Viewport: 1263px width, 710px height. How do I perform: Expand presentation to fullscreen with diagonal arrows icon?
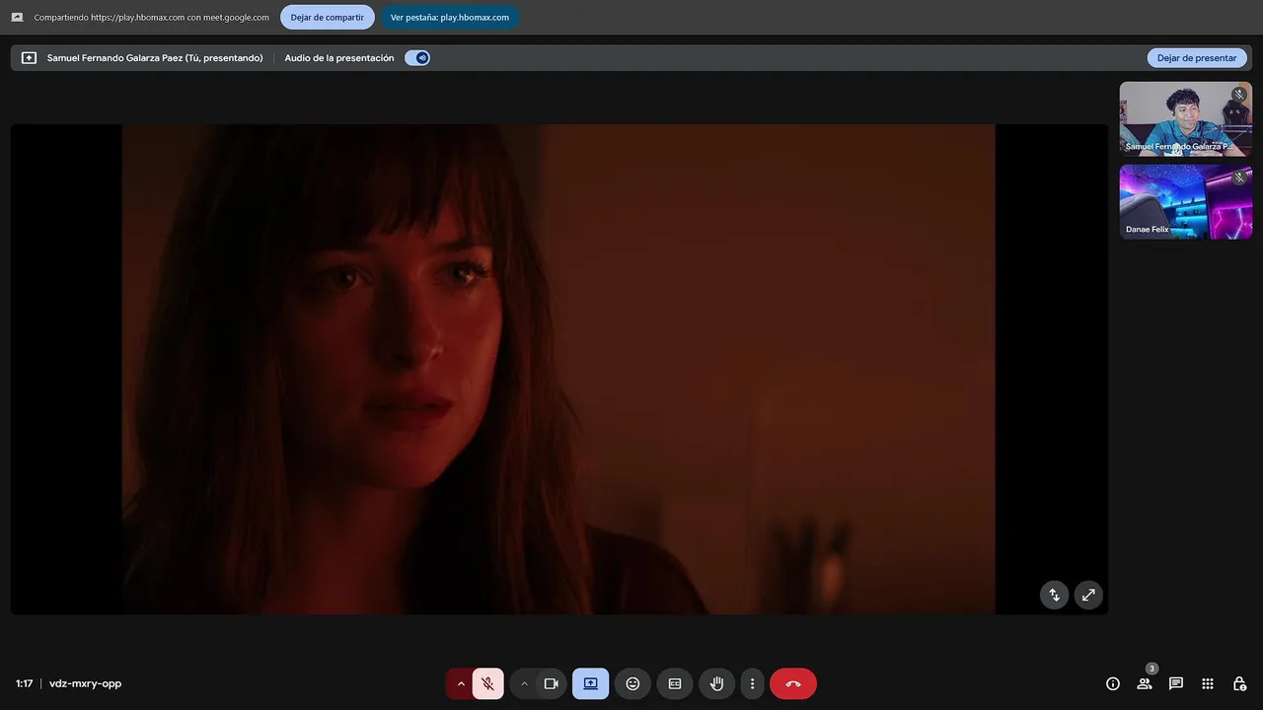(x=1088, y=595)
